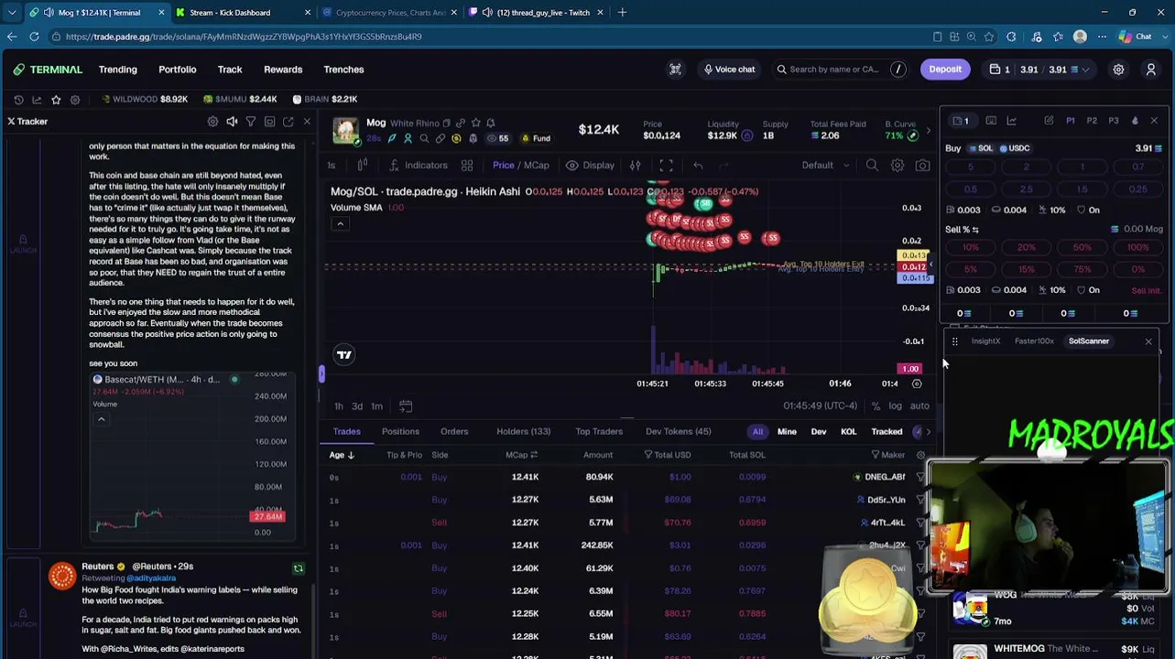Add Mog to favorites with star
The width and height of the screenshot is (1175, 659).
[x=475, y=123]
